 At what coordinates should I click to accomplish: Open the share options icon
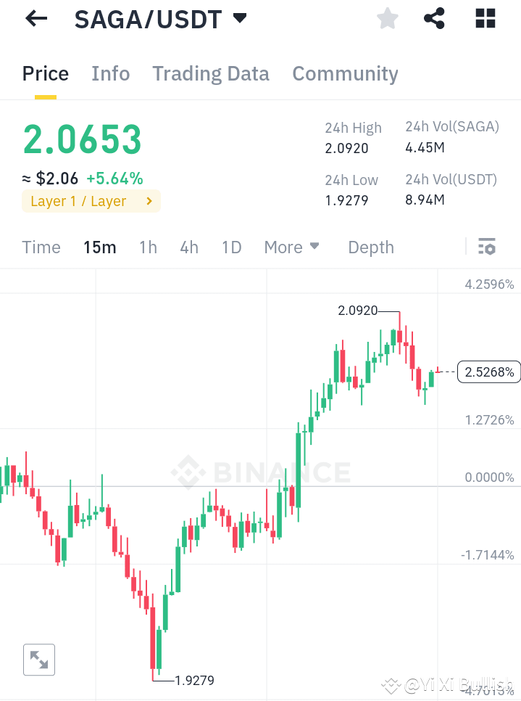click(434, 18)
